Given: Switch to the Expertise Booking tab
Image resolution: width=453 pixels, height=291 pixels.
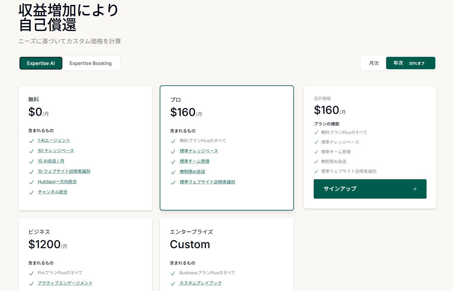Looking at the screenshot, I should click(90, 63).
